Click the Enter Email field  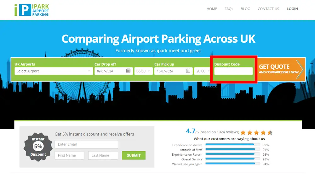point(86,144)
